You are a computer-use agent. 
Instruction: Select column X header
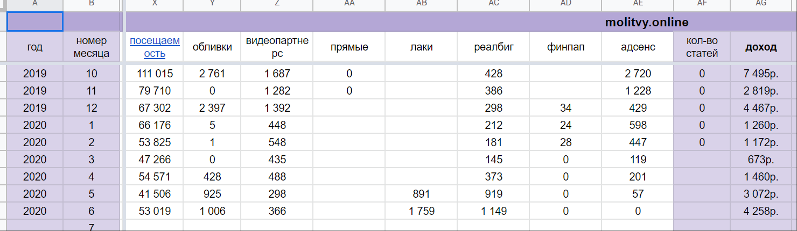point(155,4)
